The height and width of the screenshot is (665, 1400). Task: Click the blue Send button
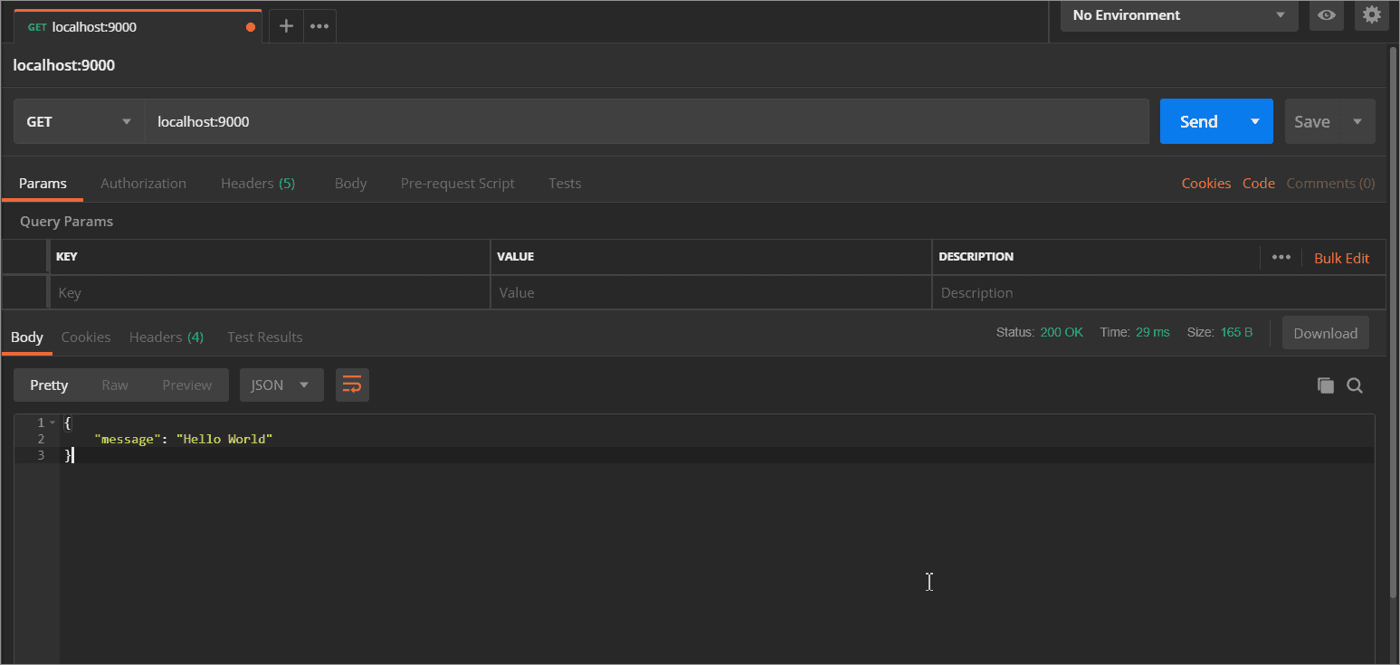(x=1198, y=121)
